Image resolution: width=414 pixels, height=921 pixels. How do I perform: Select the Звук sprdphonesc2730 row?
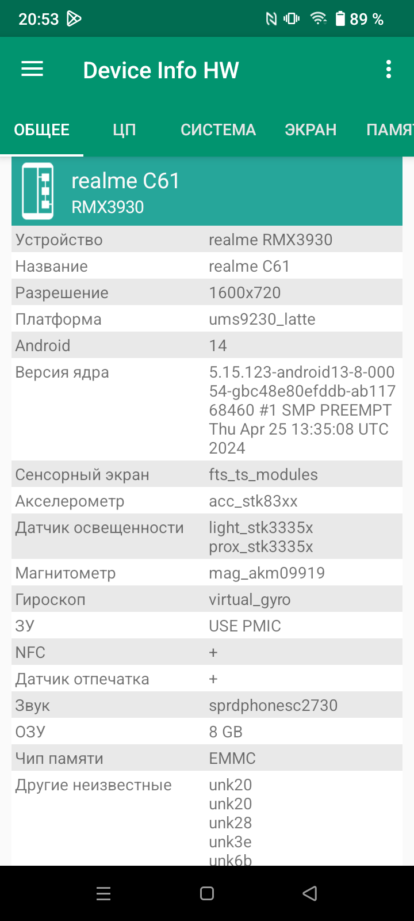(x=207, y=705)
